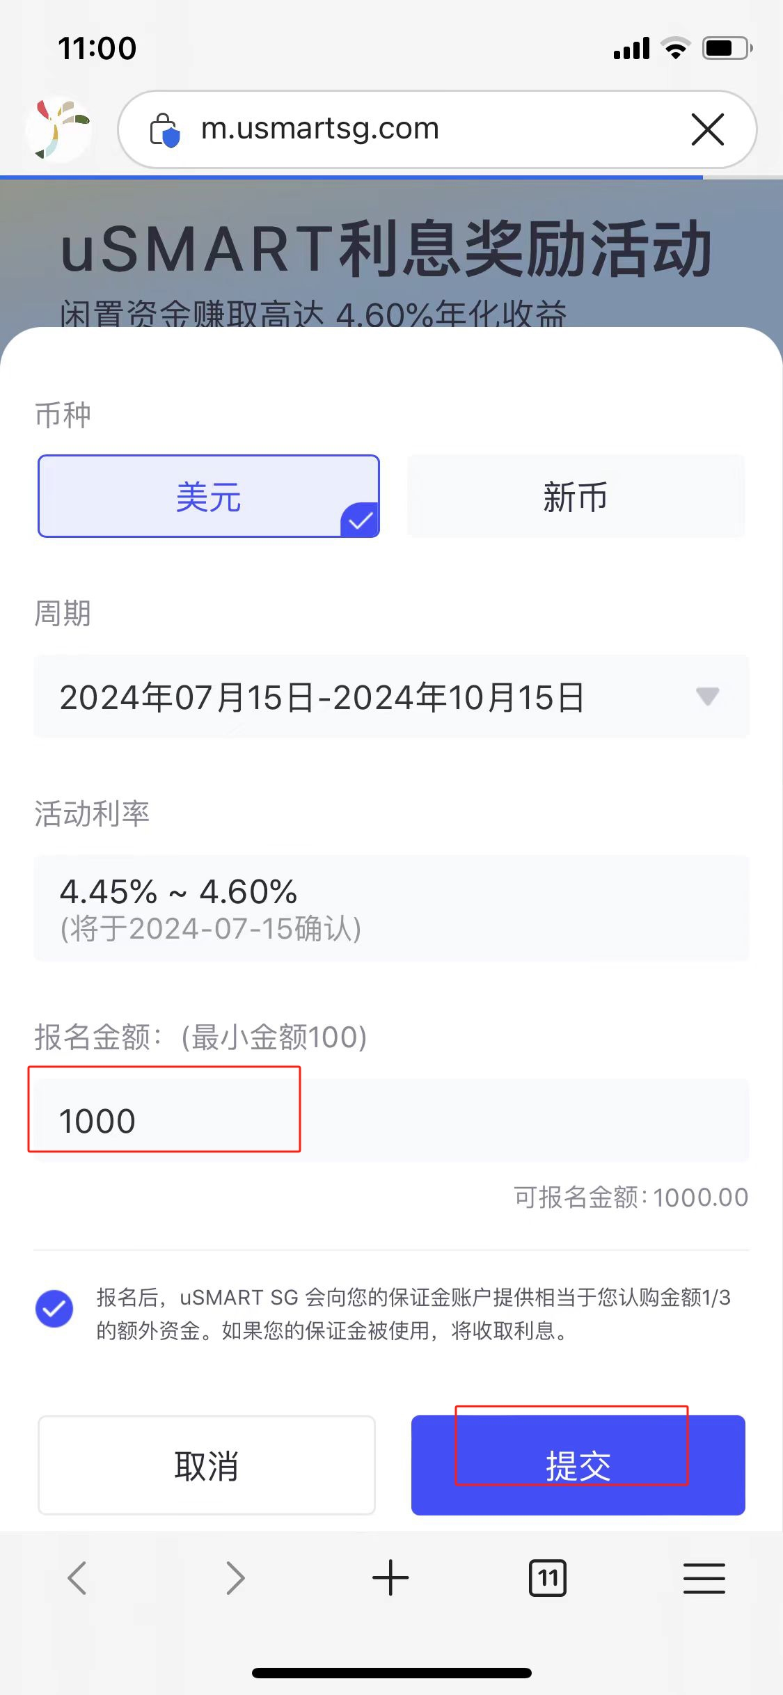Select 美元 currency option
The image size is (783, 1695).
coord(209,496)
